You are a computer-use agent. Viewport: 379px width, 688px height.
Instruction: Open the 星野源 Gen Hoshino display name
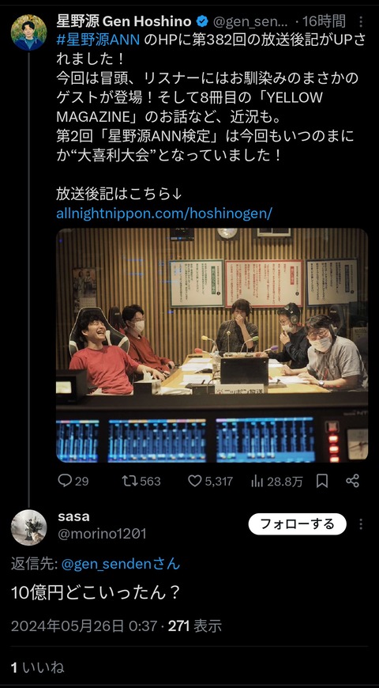(x=124, y=21)
